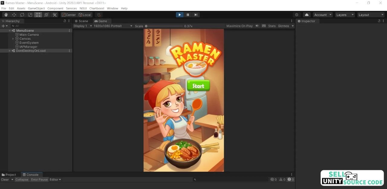Open the Display 1 dropdown

pos(83,26)
